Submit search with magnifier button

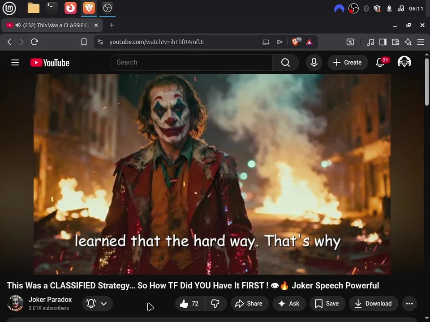tap(285, 63)
